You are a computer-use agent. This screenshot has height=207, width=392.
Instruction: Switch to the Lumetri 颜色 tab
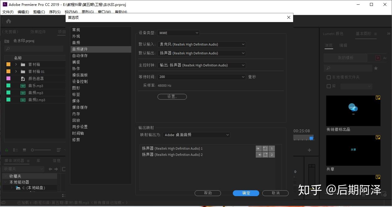(x=333, y=34)
